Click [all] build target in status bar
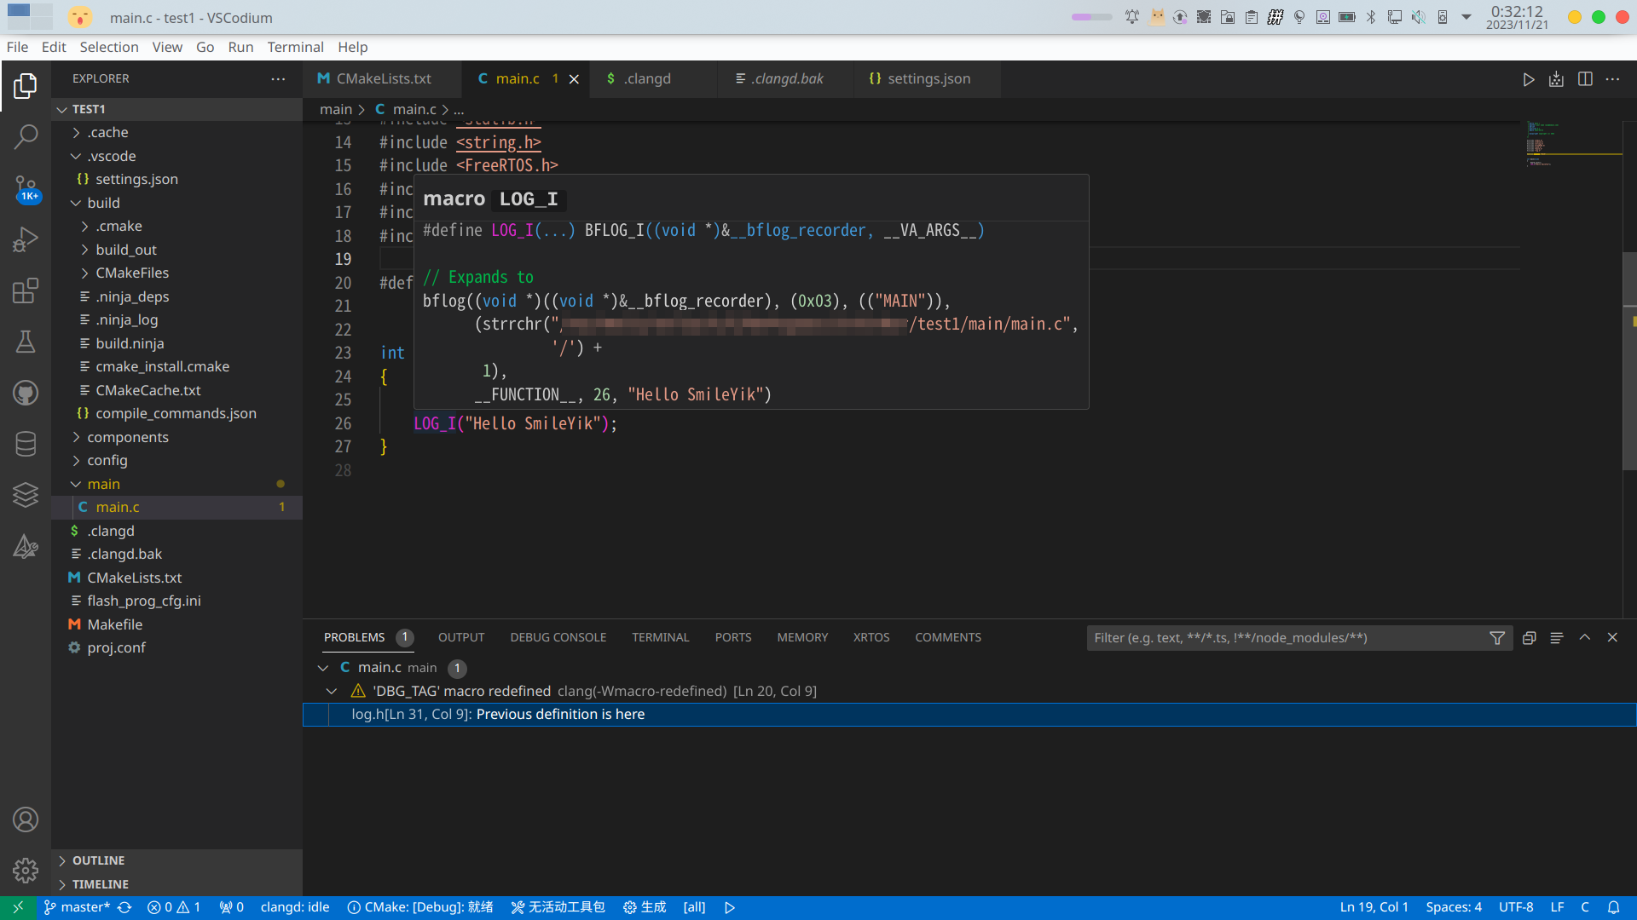The width and height of the screenshot is (1637, 920). pos(694,908)
